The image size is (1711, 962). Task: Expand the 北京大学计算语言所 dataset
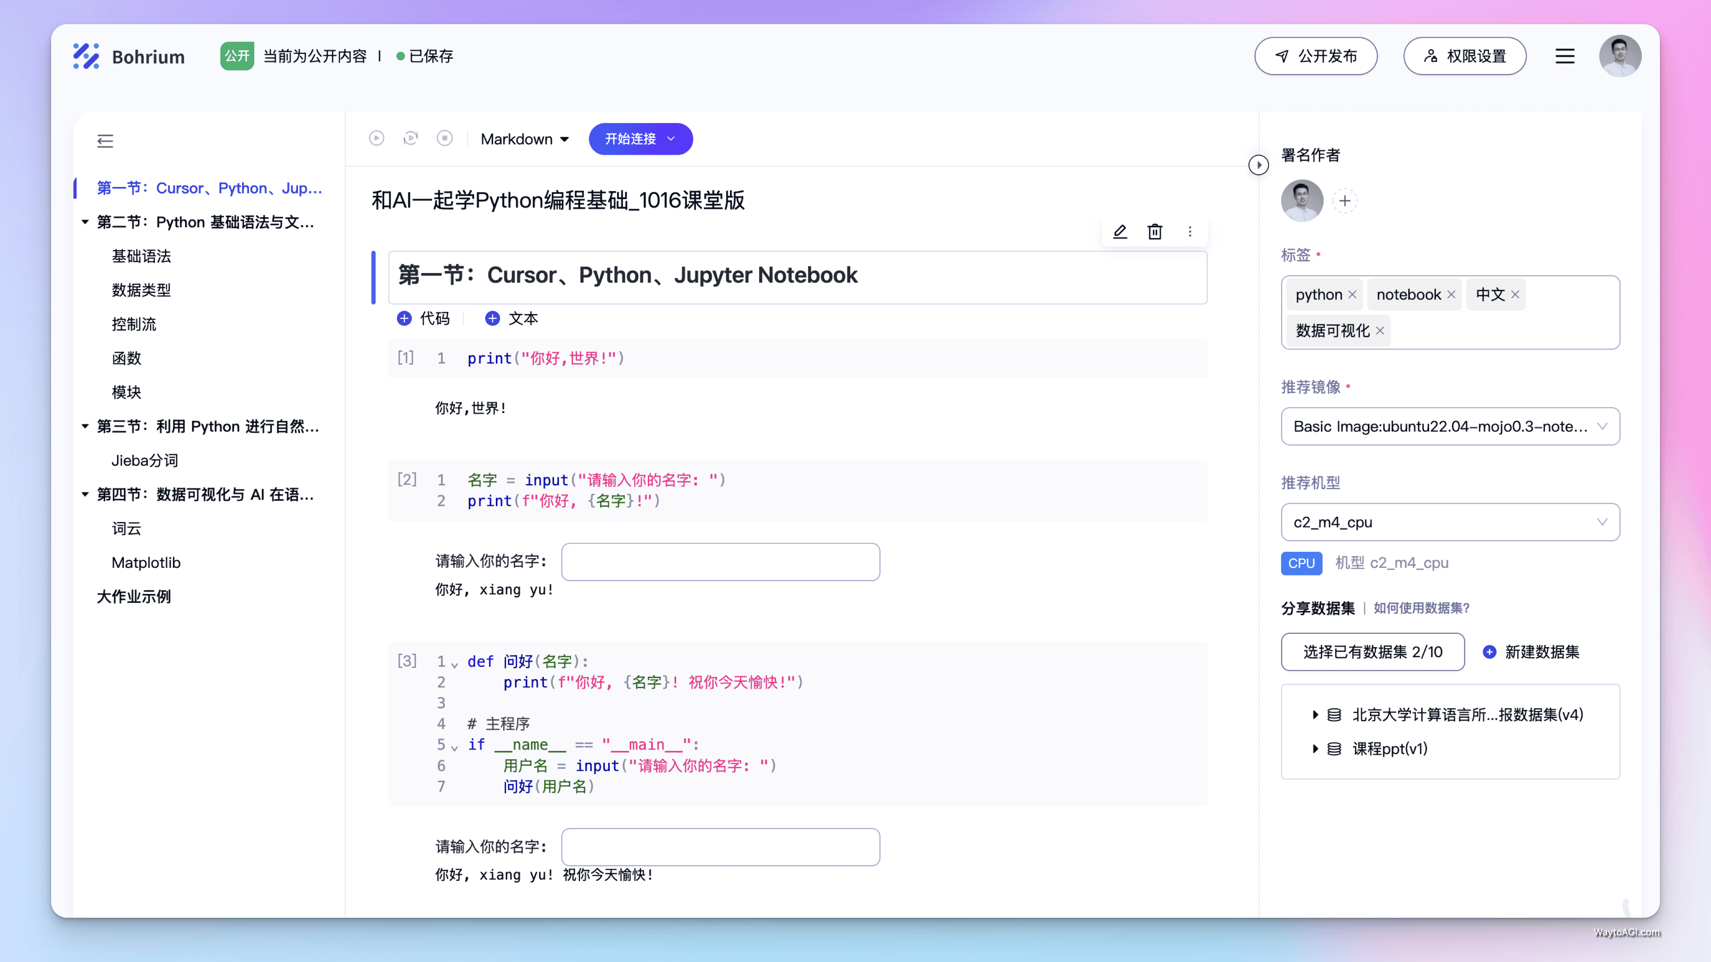click(x=1314, y=714)
